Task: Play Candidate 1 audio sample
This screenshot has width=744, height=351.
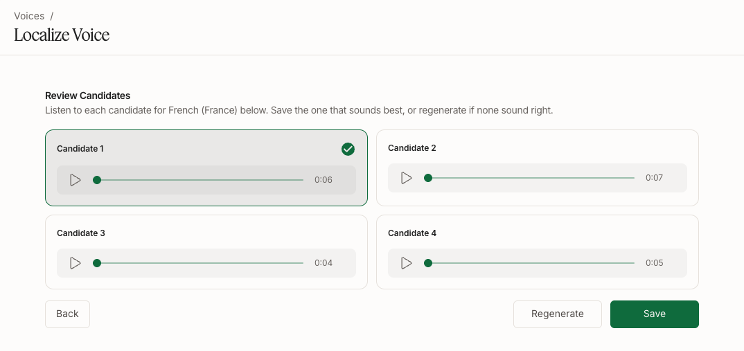Action: (75, 180)
